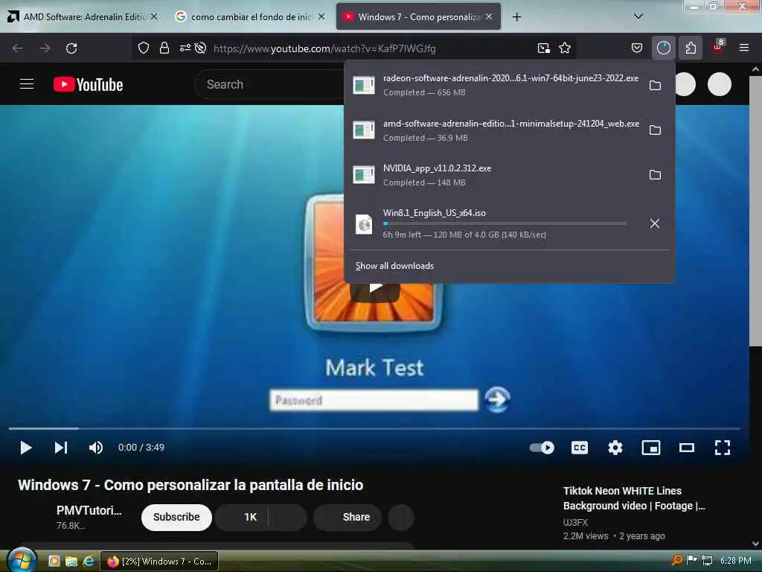Click the picture-in-picture icon in address bar

(544, 48)
